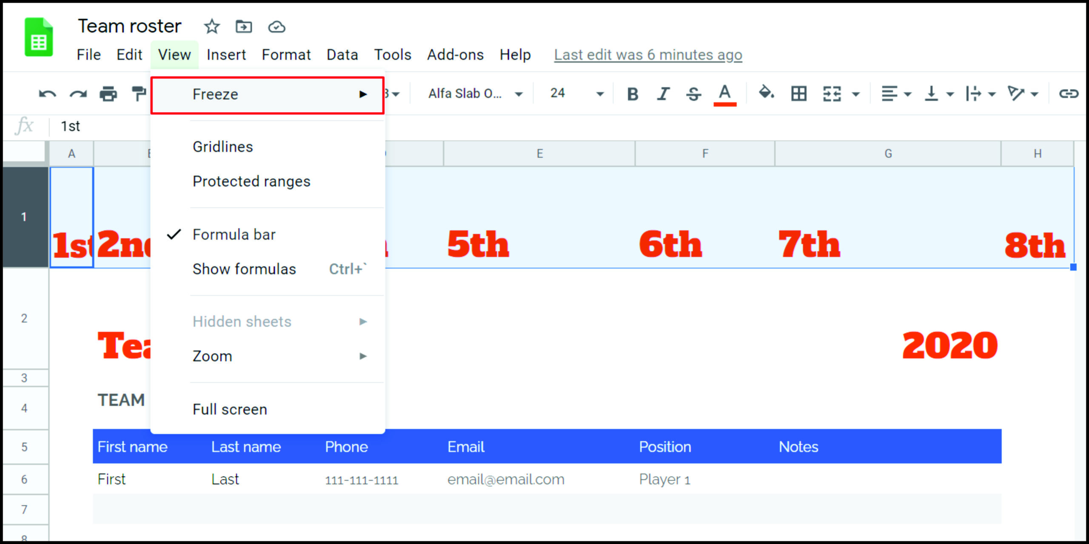
Task: Toggle the Formula bar option
Action: (234, 235)
